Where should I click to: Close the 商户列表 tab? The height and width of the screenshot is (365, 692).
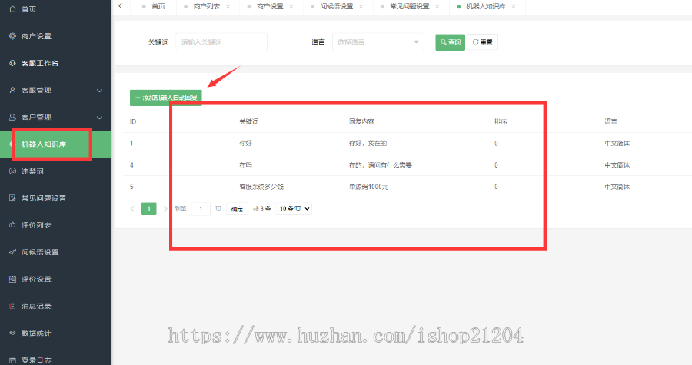pos(228,7)
